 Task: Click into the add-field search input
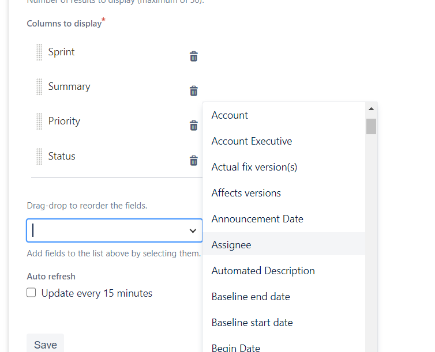pos(107,230)
